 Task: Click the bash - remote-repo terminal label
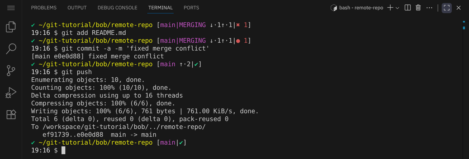[361, 8]
